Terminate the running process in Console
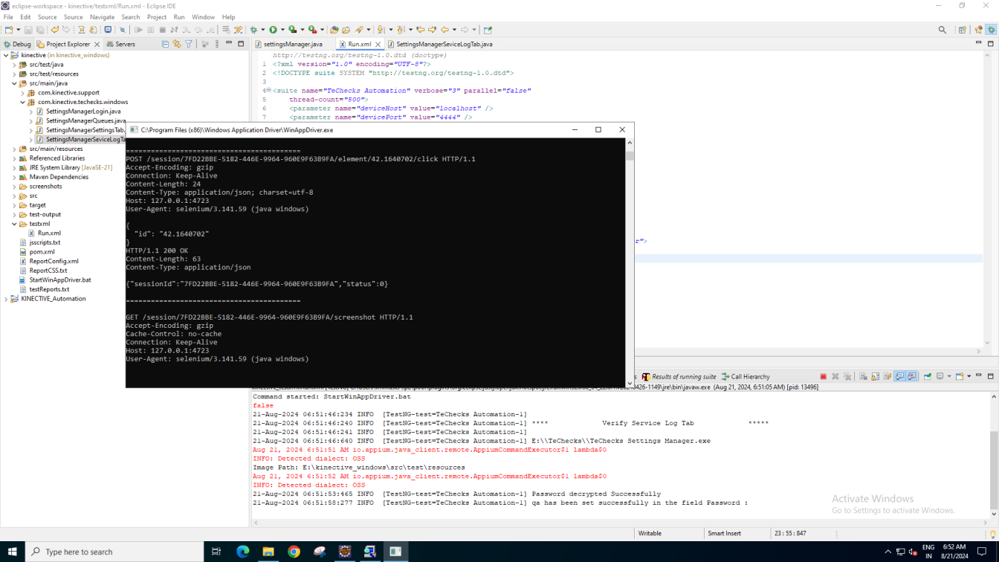 pos(823,377)
